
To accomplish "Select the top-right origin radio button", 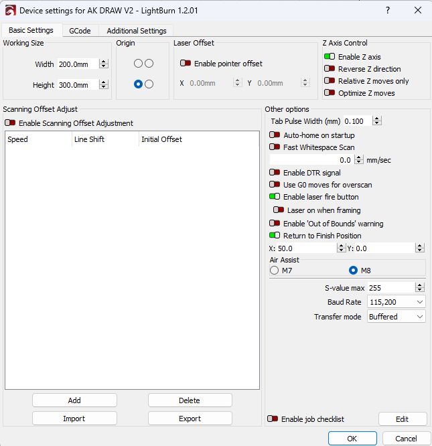I will point(149,63).
